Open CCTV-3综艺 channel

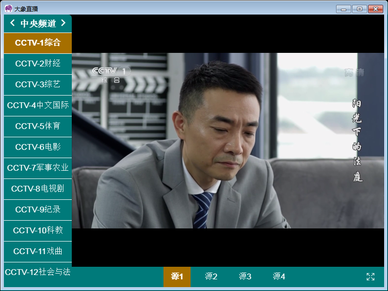pos(38,84)
